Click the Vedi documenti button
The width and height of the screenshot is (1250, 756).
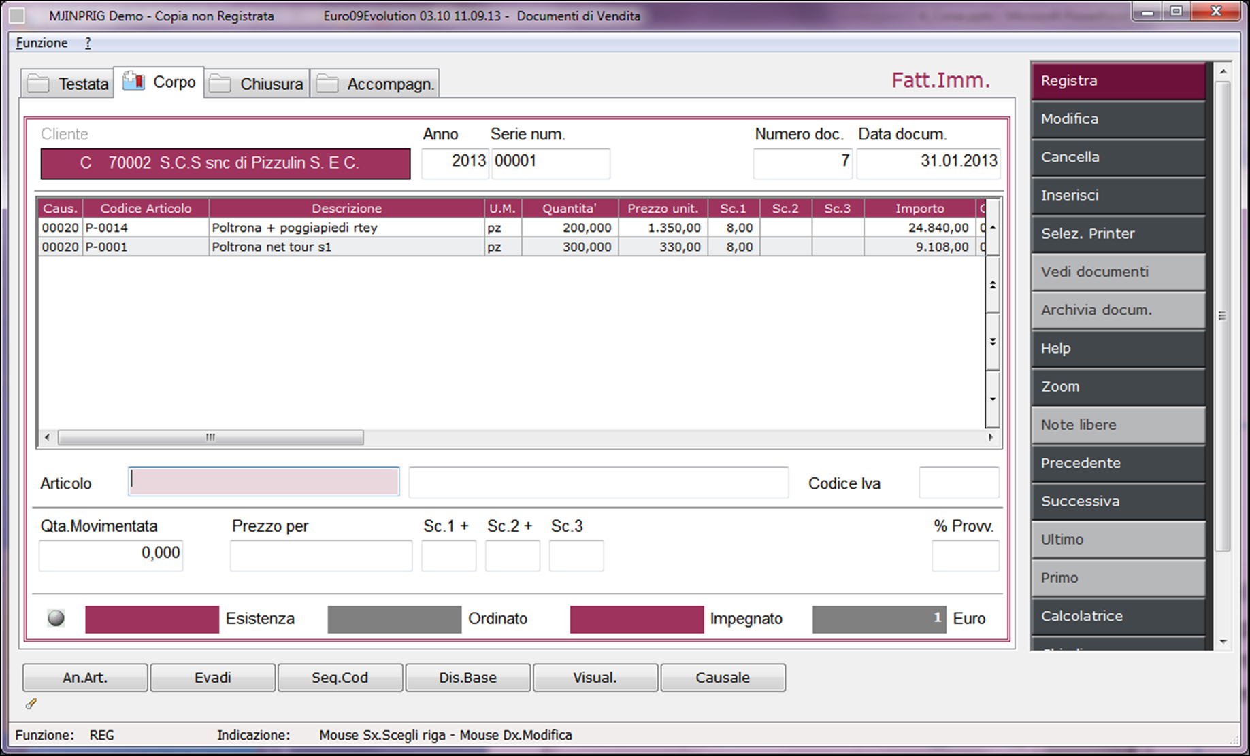[x=1118, y=272]
